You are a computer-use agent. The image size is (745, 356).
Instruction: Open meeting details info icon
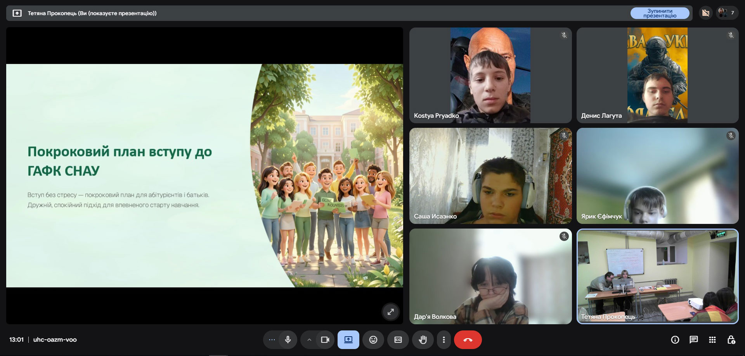click(x=675, y=340)
